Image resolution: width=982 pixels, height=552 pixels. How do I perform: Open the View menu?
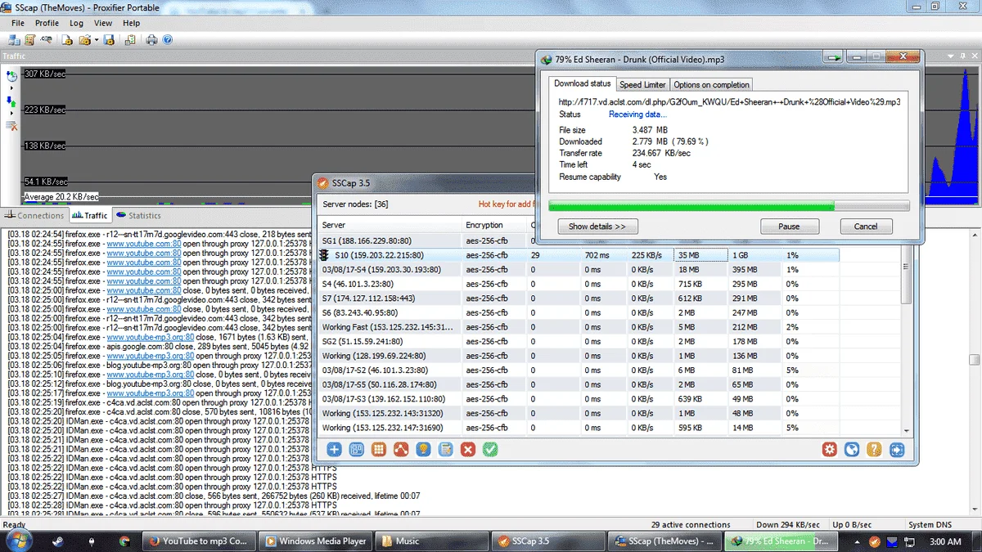(104, 23)
